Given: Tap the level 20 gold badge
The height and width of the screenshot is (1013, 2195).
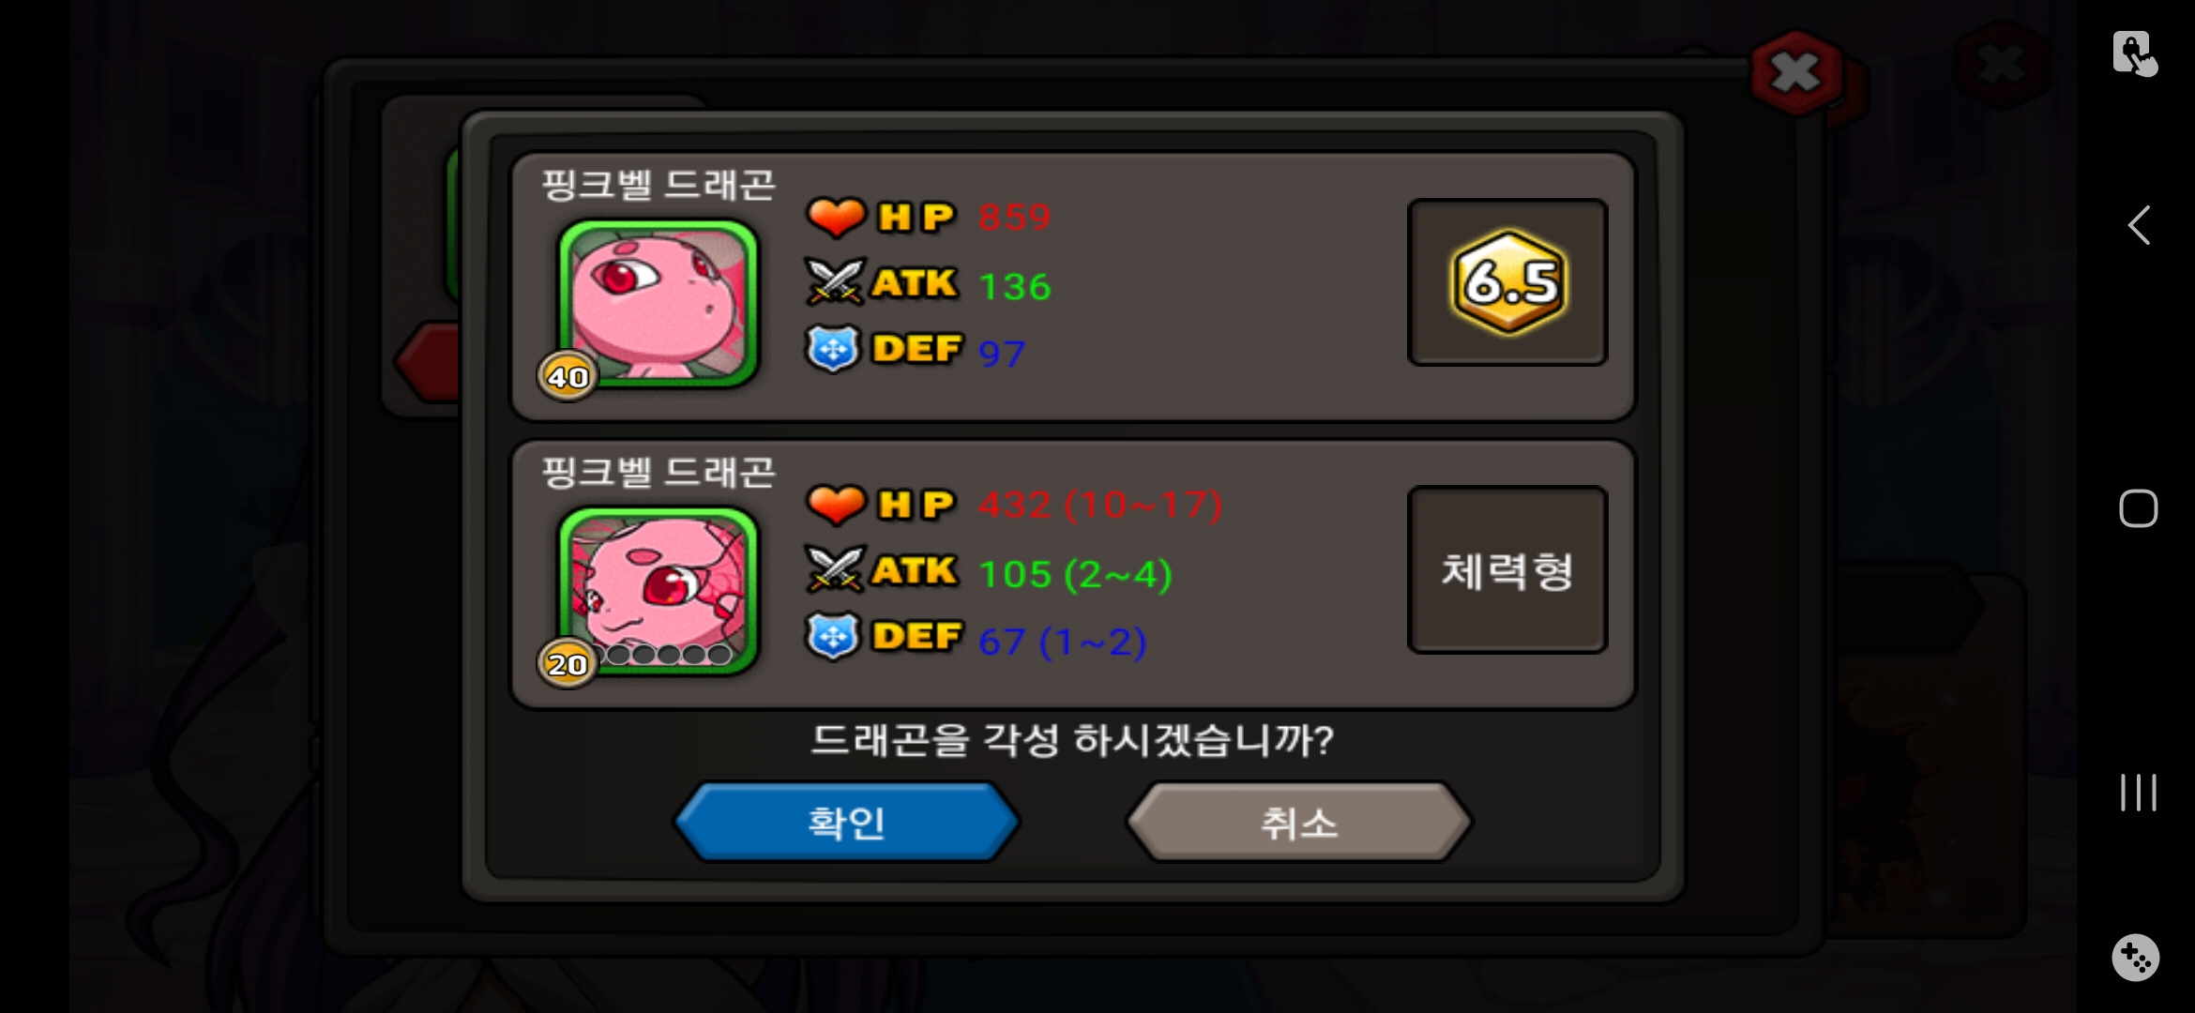Looking at the screenshot, I should [x=568, y=663].
